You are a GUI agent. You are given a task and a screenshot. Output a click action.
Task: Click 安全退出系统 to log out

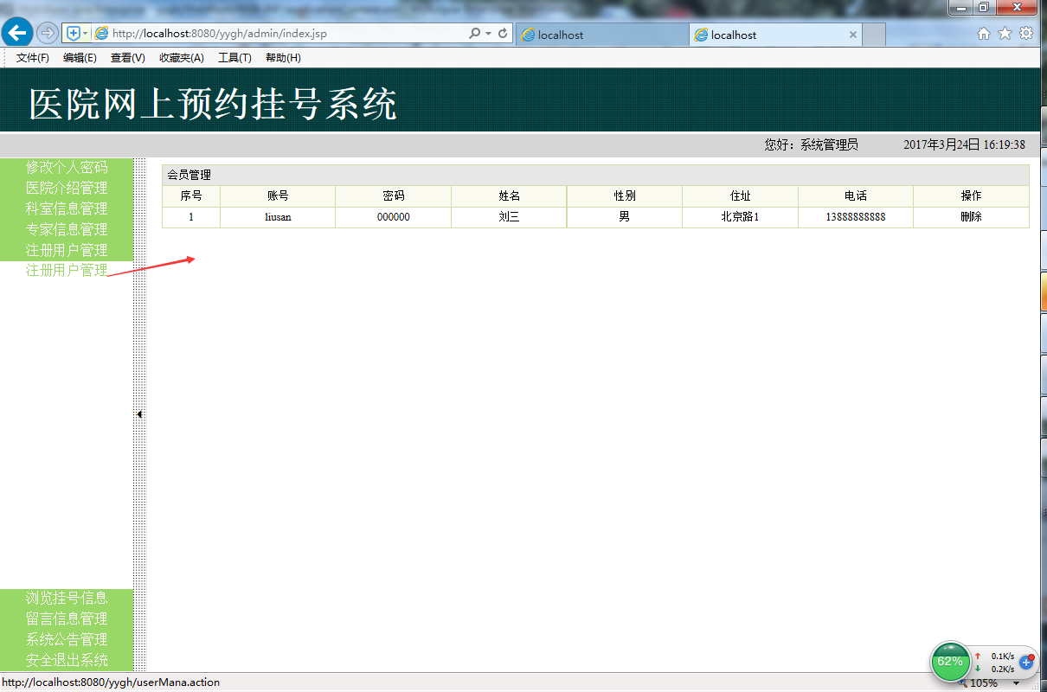[67, 660]
